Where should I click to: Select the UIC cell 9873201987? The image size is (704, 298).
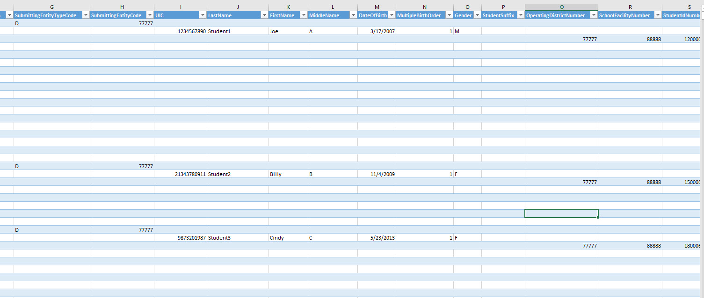click(x=181, y=238)
